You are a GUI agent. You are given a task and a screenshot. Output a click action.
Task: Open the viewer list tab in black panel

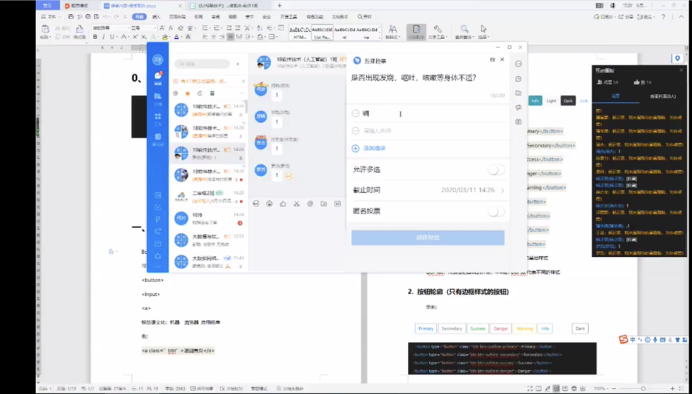662,96
